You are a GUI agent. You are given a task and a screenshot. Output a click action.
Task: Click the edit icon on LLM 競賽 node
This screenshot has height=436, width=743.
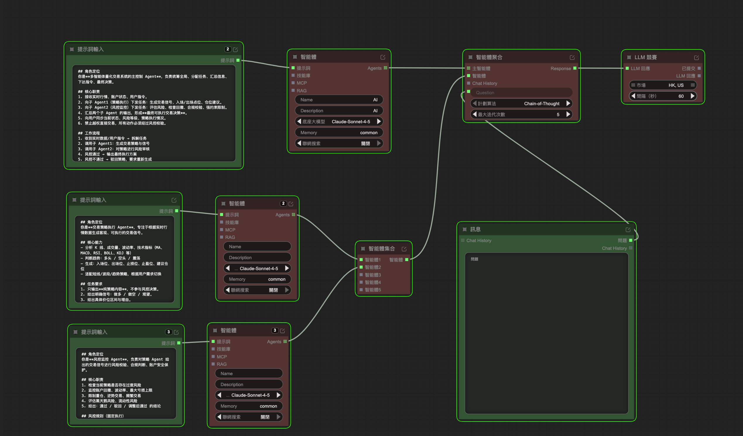tap(696, 58)
